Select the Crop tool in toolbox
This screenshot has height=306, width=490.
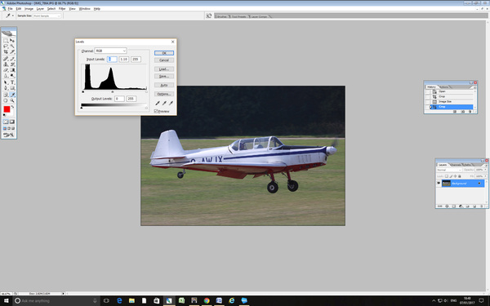[6, 52]
